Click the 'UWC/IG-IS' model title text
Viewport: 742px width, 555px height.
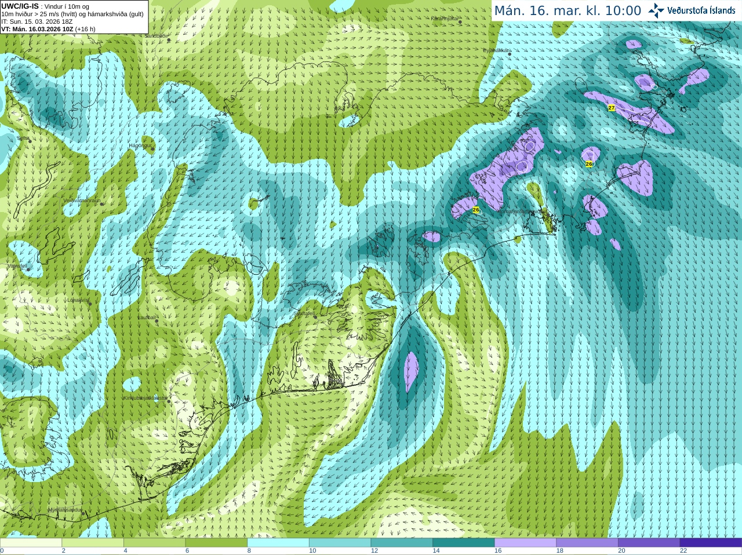[20, 6]
